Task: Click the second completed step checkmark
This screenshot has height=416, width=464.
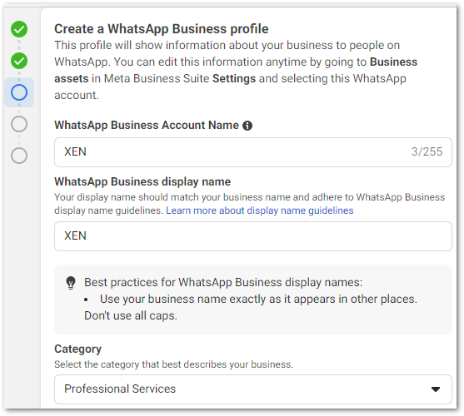Action: pyautogui.click(x=19, y=61)
